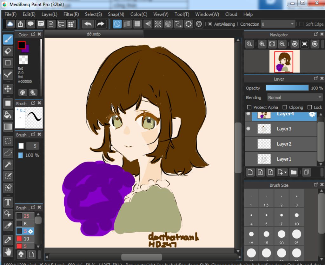Select Layer1 in the layer list

coord(284,159)
